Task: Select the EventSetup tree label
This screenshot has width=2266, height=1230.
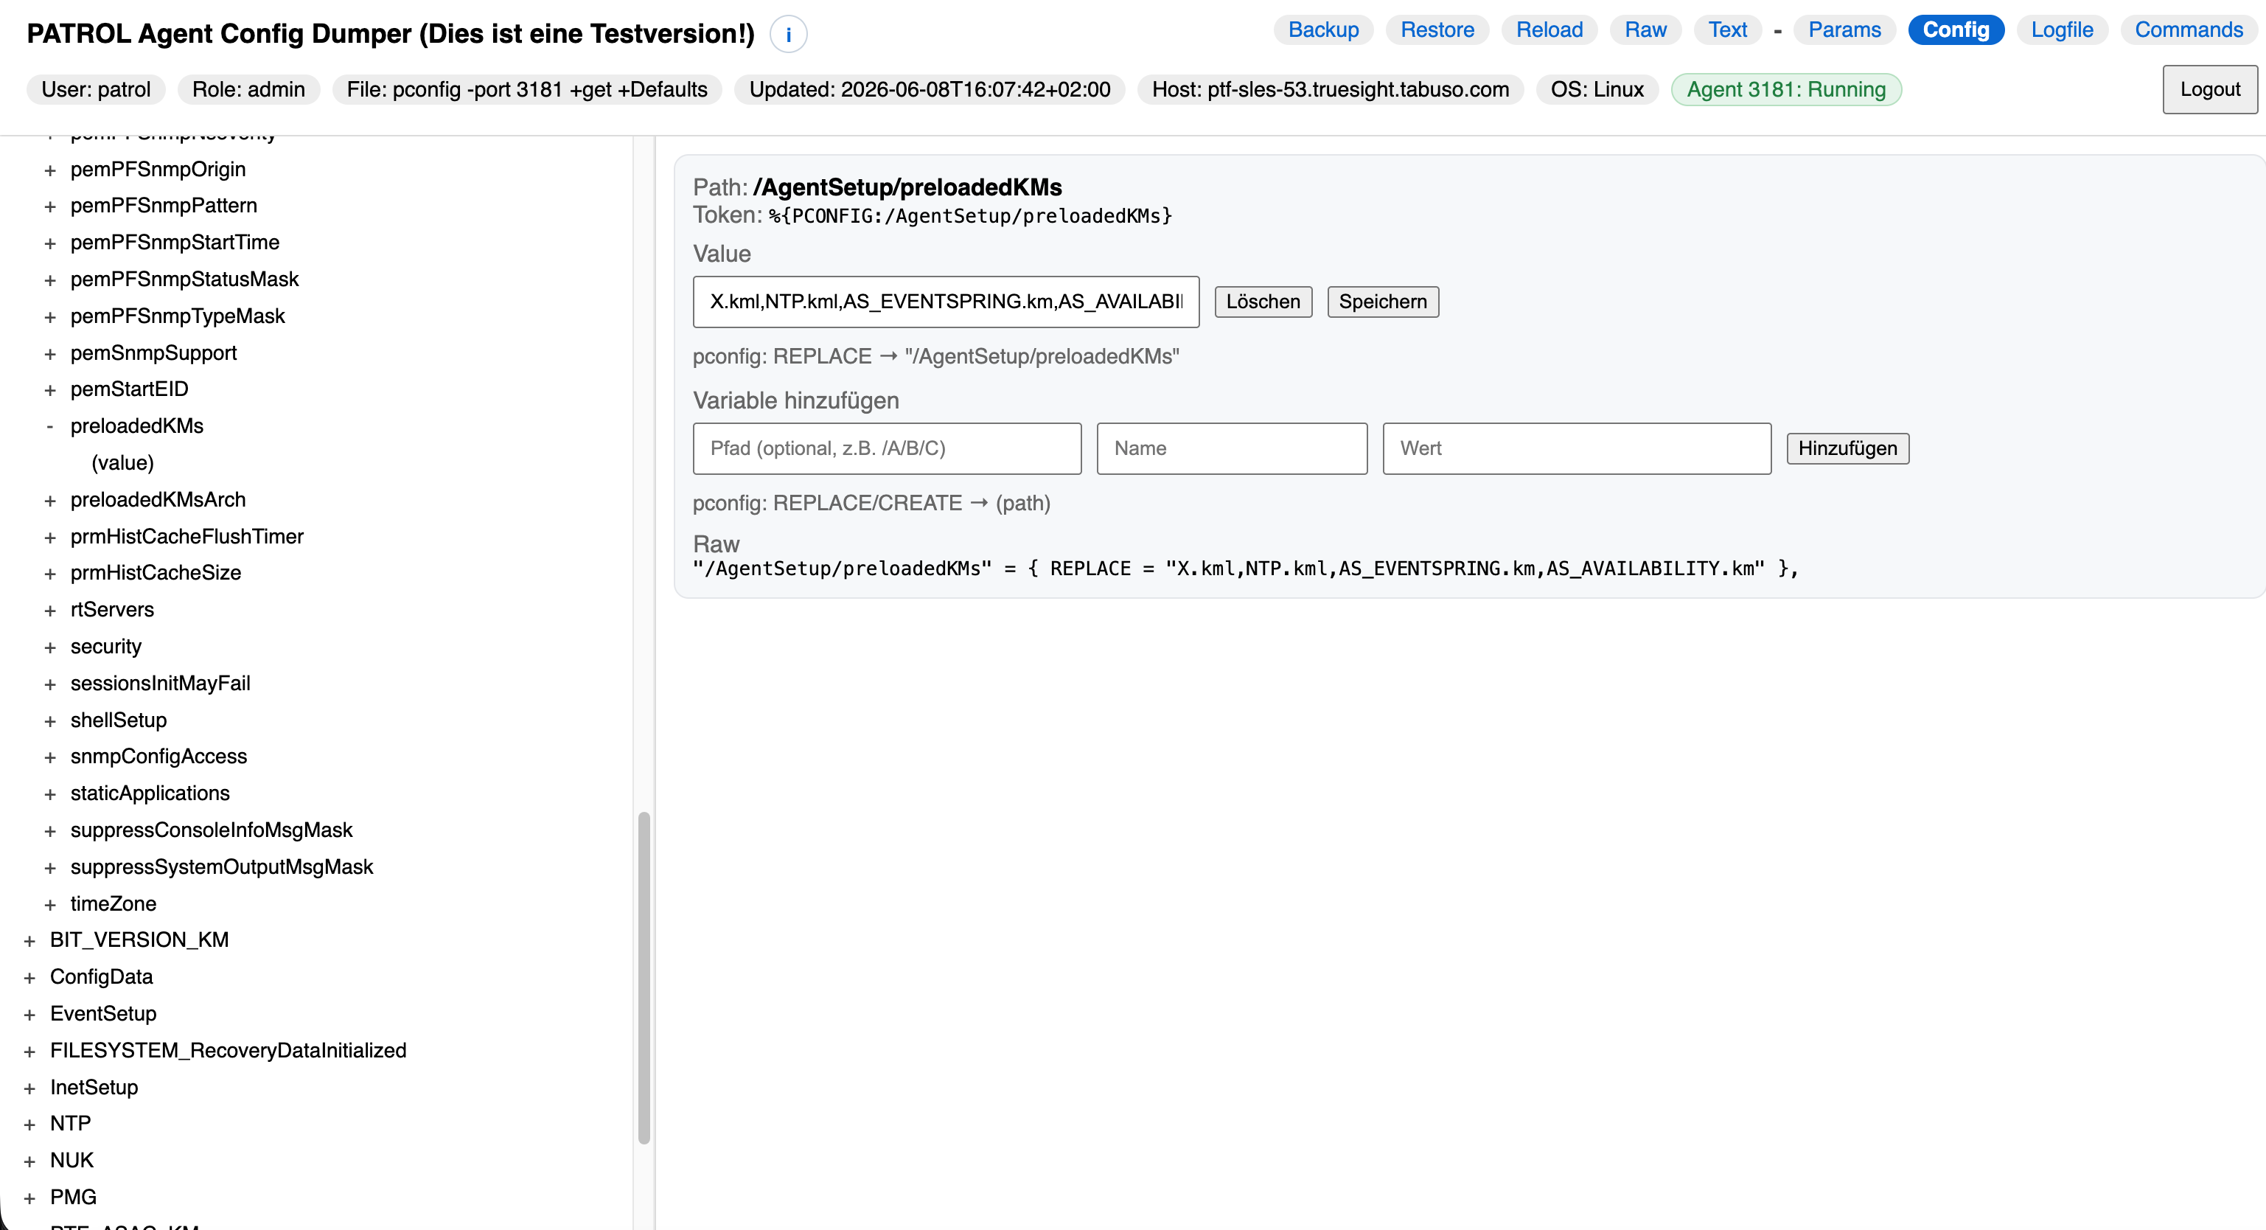Action: tap(103, 1015)
